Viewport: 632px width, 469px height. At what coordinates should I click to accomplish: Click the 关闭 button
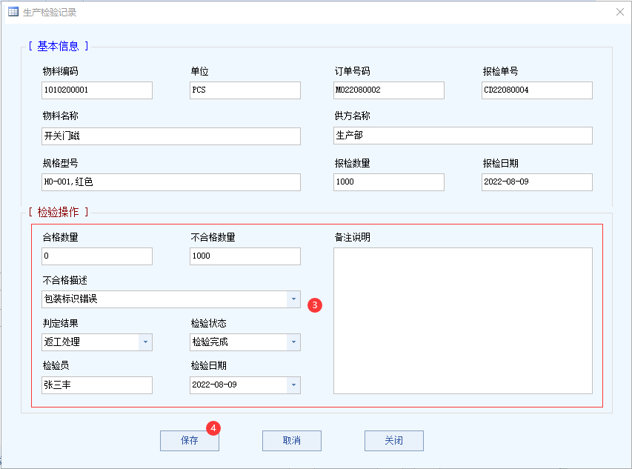click(x=393, y=440)
